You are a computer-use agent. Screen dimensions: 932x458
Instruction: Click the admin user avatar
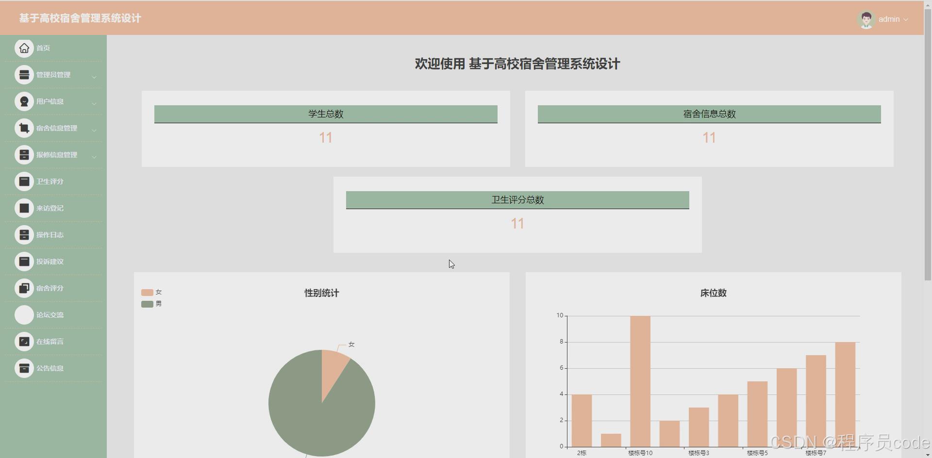(866, 19)
